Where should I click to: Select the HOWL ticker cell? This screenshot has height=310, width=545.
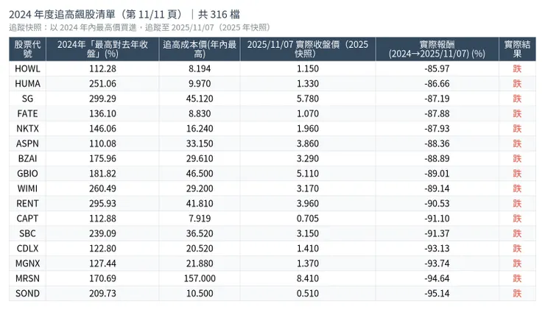tap(27, 68)
